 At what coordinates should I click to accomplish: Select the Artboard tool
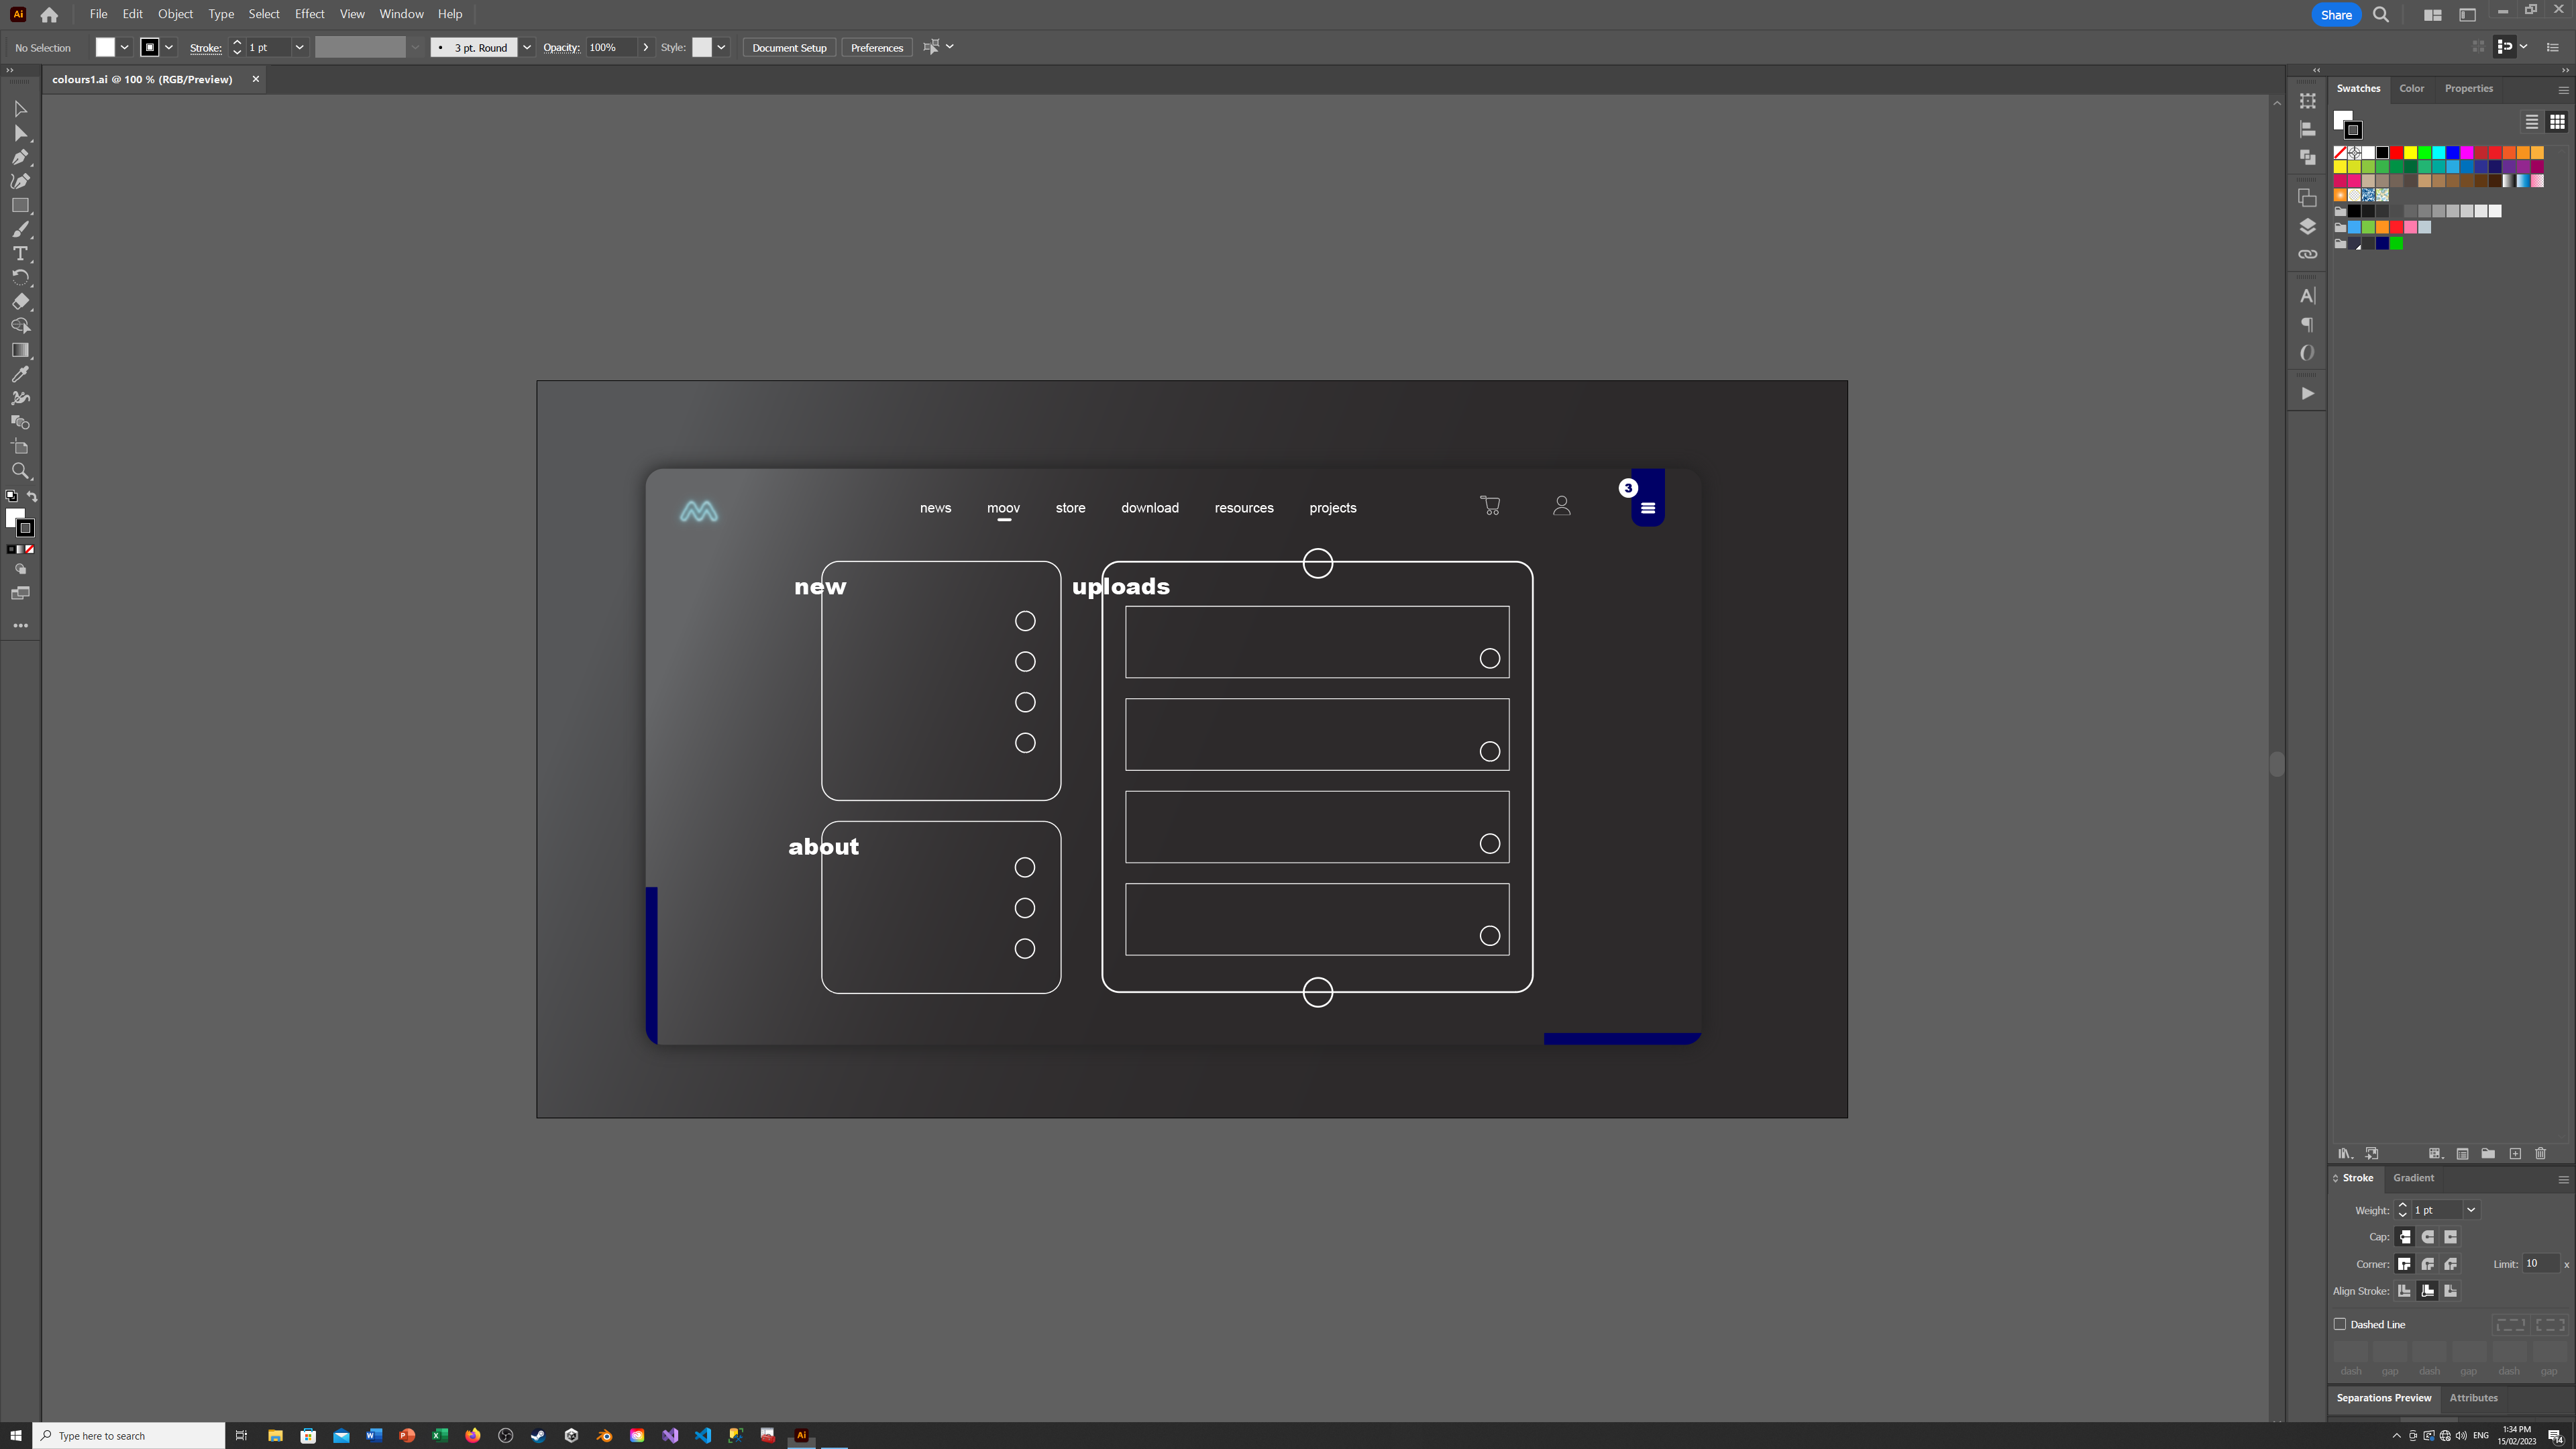20,447
